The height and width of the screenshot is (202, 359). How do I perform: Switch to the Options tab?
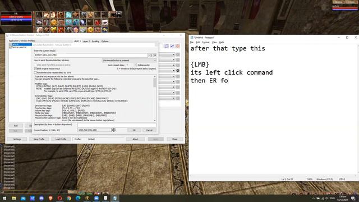coord(105,42)
